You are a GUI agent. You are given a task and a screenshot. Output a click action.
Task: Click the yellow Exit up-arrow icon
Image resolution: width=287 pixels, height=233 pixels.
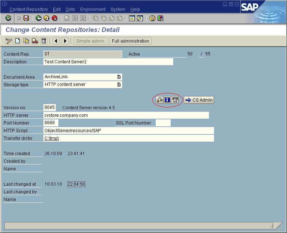point(46,18)
